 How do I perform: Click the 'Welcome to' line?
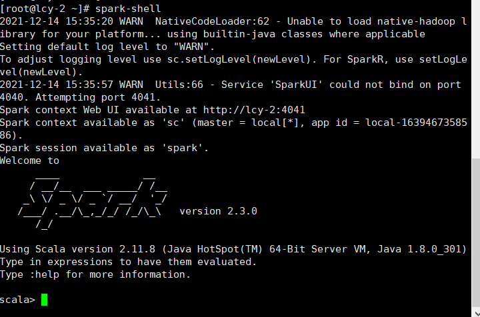[x=30, y=160]
